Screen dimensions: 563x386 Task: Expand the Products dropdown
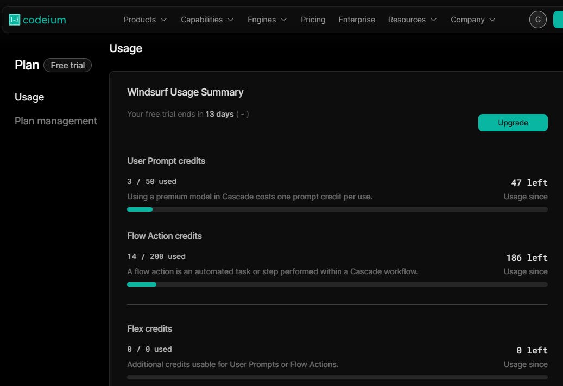point(145,20)
